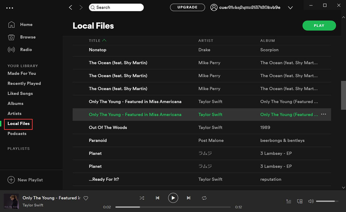
Task: Click artist Post Malone
Action: [211, 141]
